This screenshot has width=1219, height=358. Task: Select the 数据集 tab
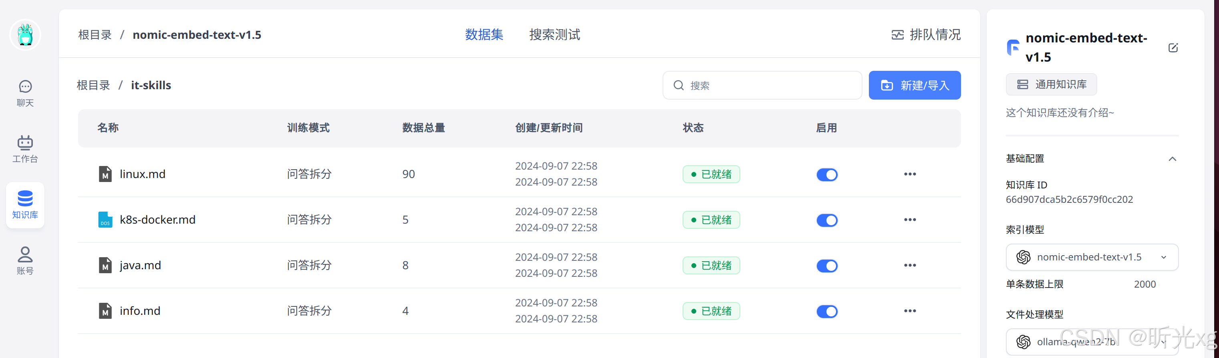(484, 34)
